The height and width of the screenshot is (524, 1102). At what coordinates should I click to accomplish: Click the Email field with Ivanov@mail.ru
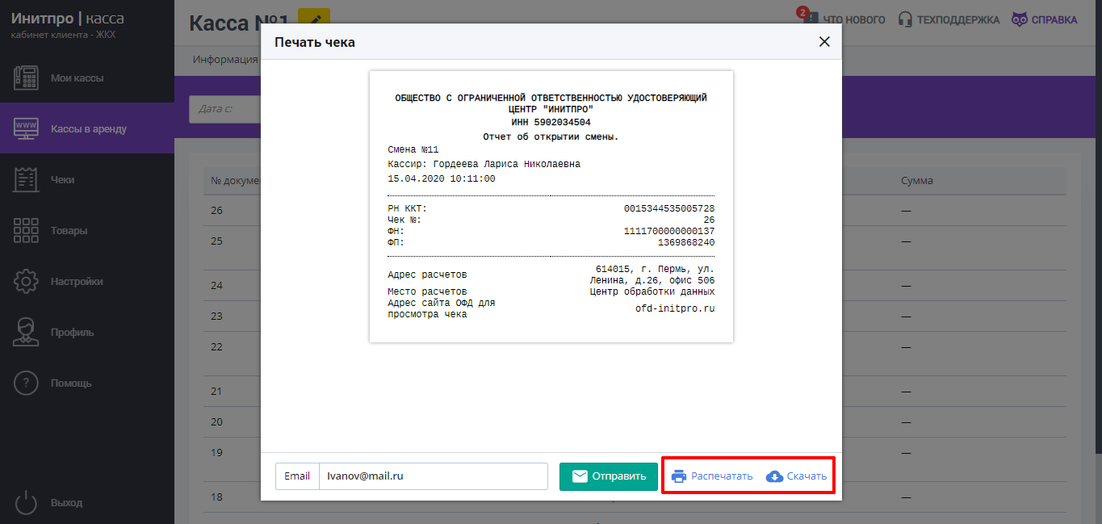434,476
